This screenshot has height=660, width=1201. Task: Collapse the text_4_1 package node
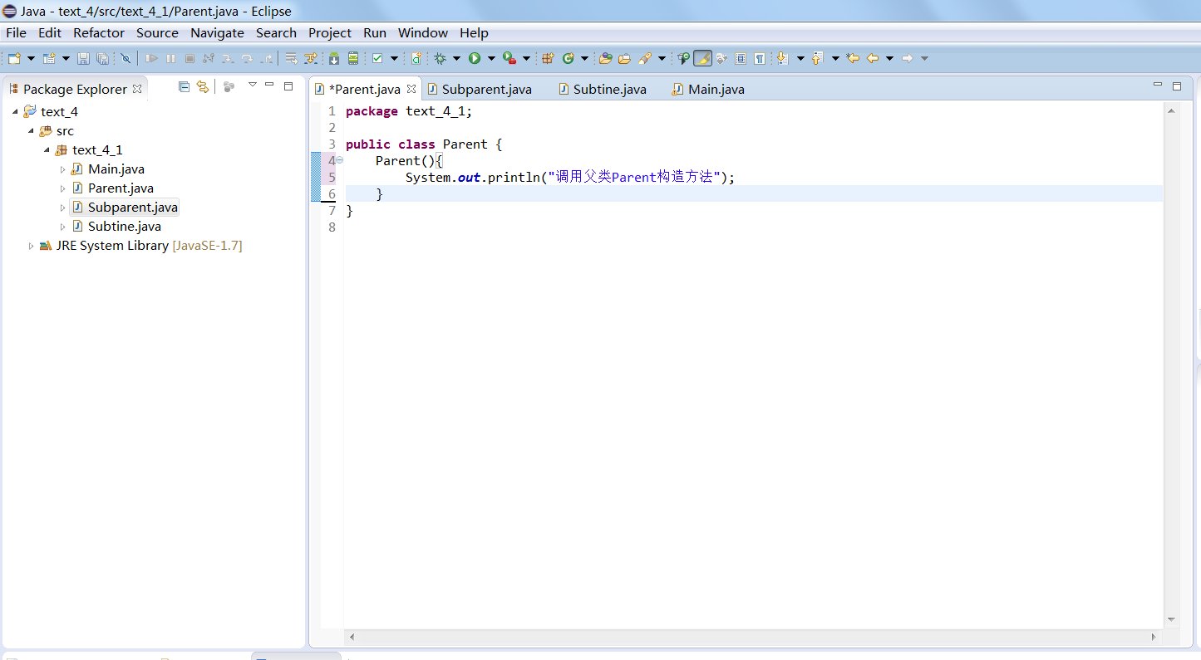[x=47, y=150]
